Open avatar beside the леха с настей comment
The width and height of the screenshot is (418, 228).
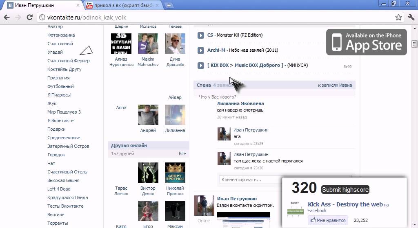(224, 158)
